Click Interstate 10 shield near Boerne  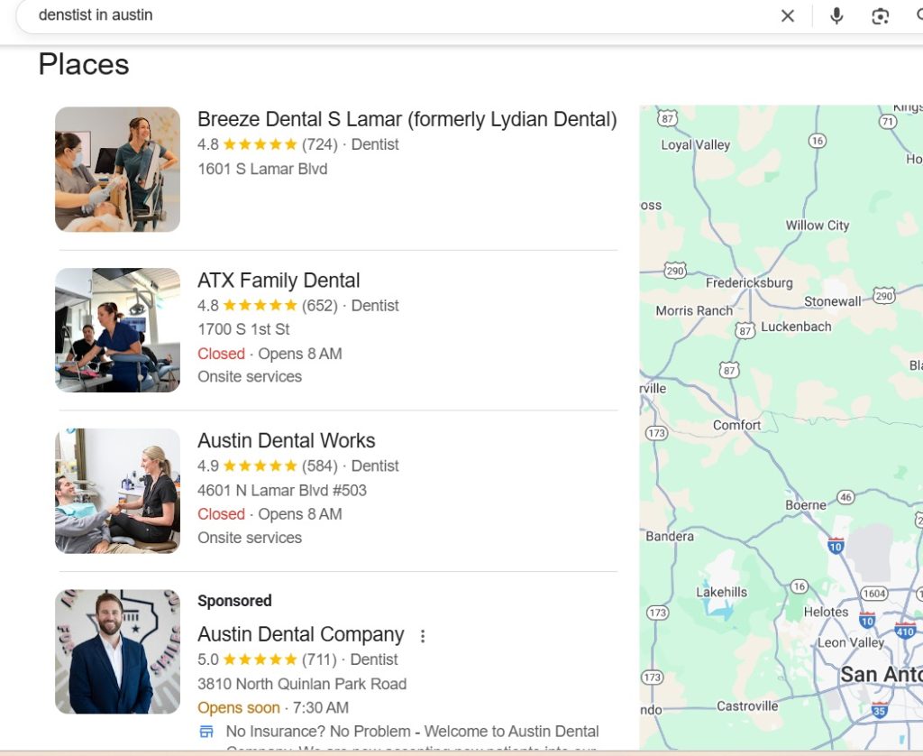[836, 545]
